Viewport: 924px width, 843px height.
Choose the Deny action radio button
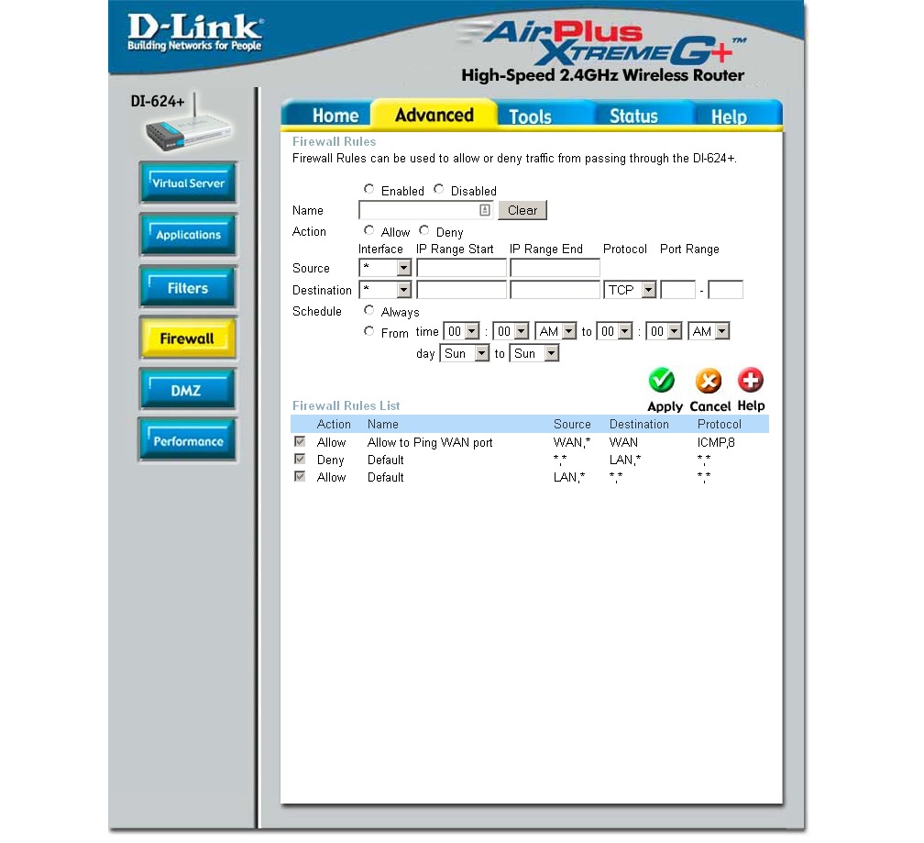click(423, 230)
